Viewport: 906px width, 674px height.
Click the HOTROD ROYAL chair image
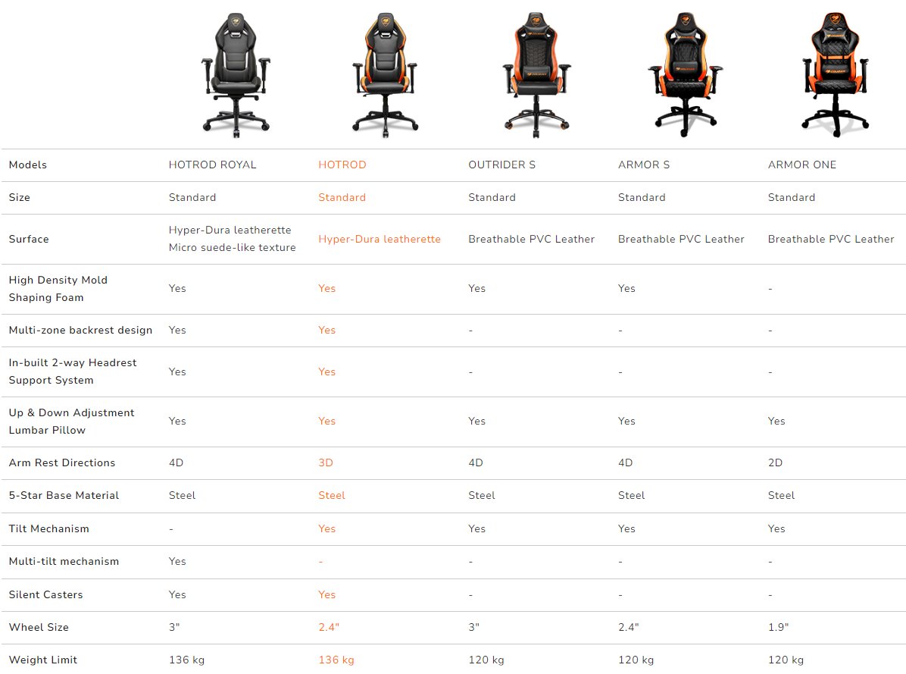235,74
